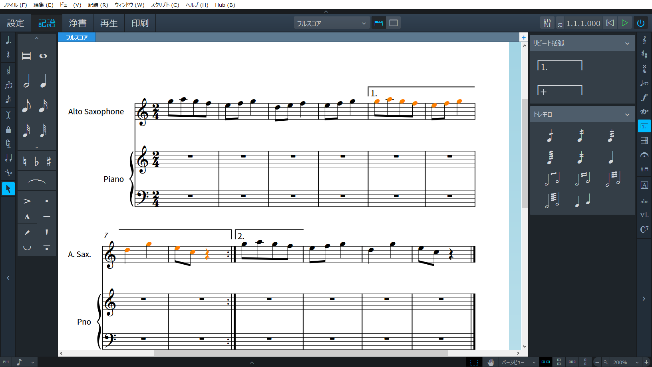Open the key signatures panel
The height and width of the screenshot is (367, 652).
tap(644, 54)
